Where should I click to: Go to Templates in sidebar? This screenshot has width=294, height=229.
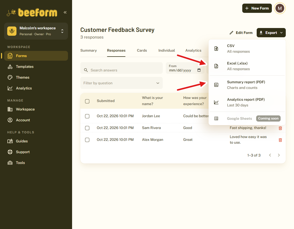36,67
